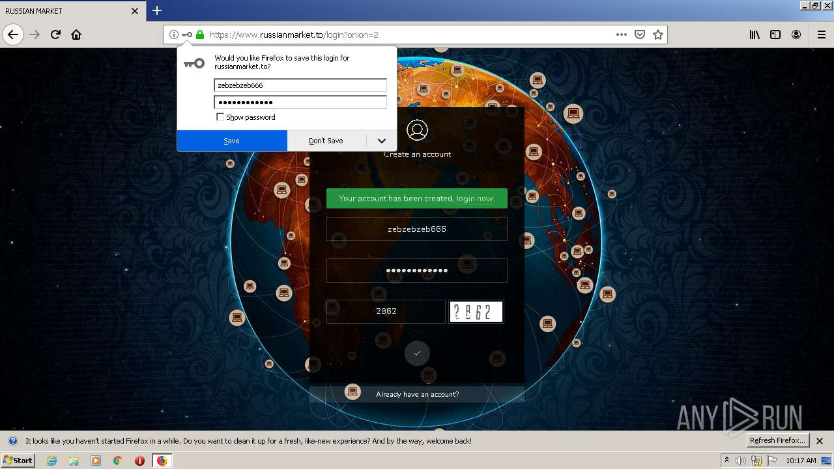Reload the current page
The height and width of the screenshot is (469, 834).
pos(55,35)
